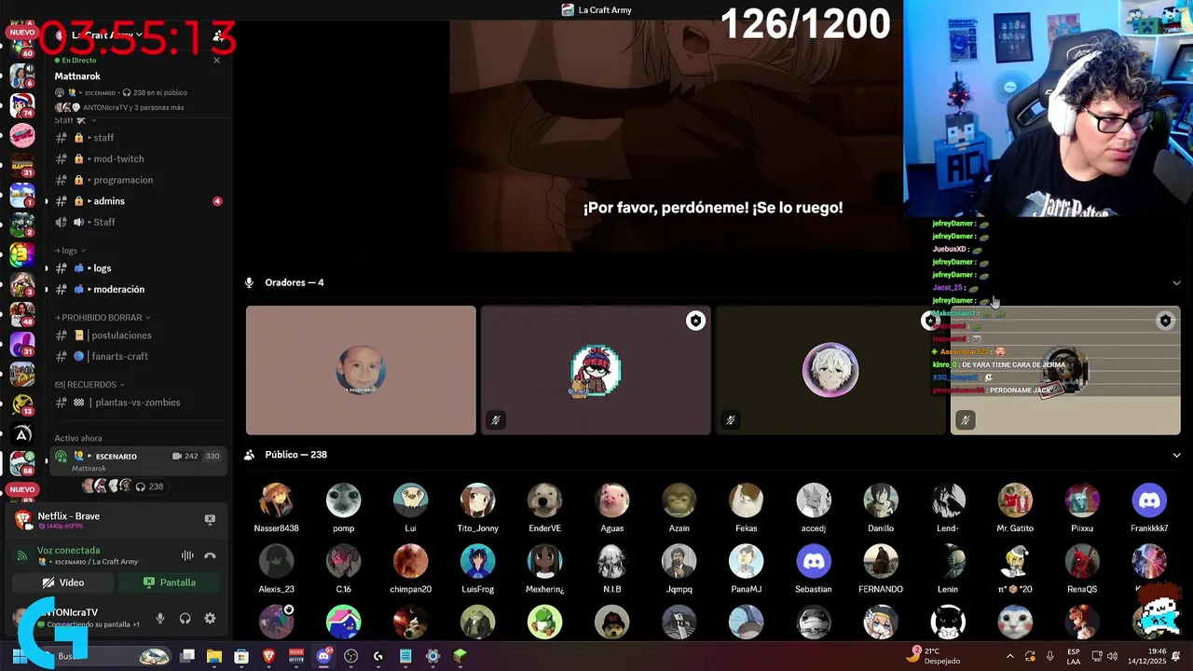Deafen audio with headphones icon
This screenshot has height=671, width=1193.
[185, 618]
